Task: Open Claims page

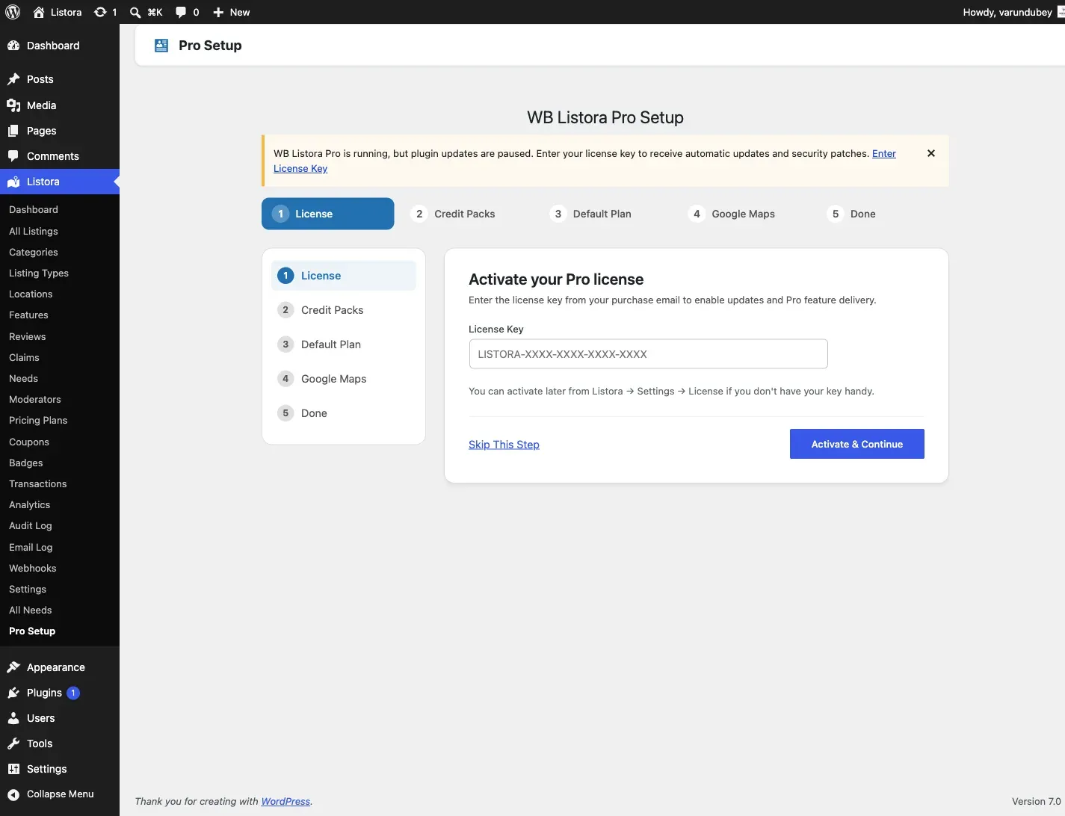Action: tap(24, 358)
